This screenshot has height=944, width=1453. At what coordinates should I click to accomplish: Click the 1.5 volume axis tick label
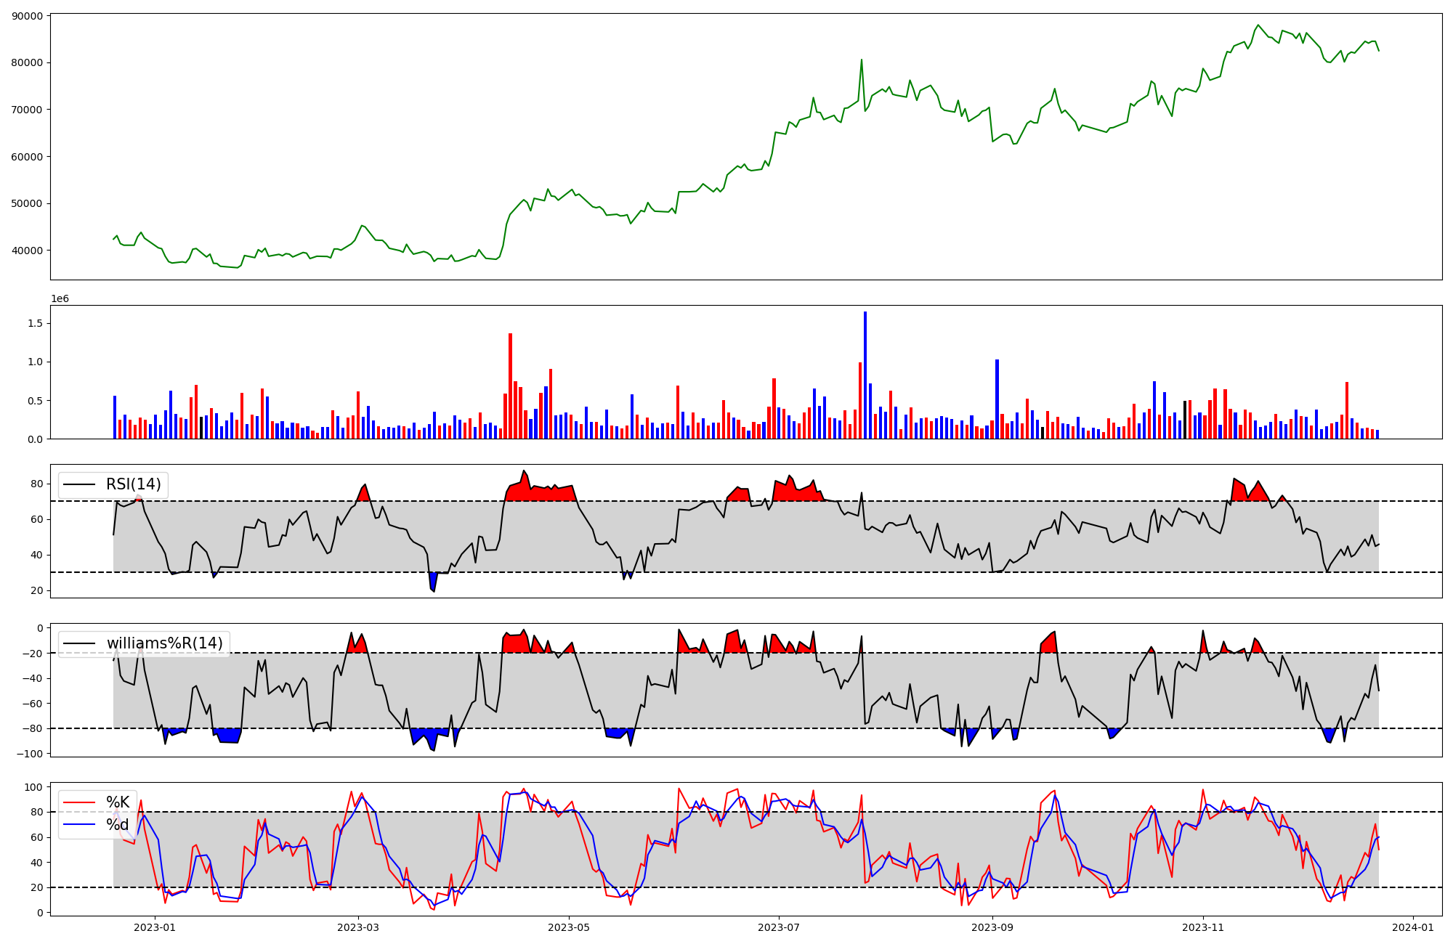pyautogui.click(x=36, y=323)
